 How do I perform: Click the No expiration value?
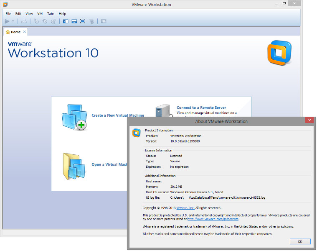click(x=179, y=167)
